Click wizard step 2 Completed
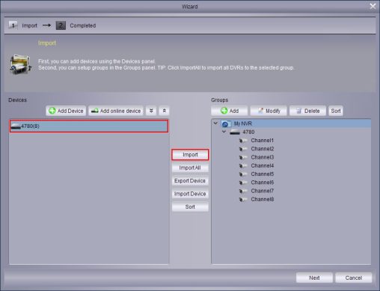Viewport: 380px width, 291px height. pos(83,25)
